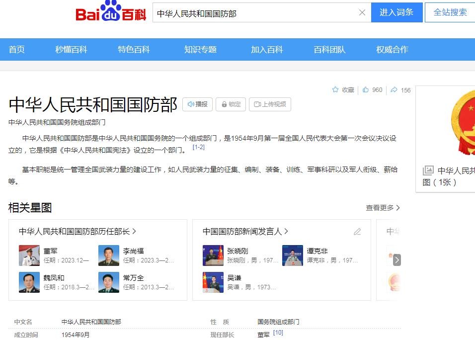Open 董军 profile thumbnail
This screenshot has width=475, height=340.
29,255
